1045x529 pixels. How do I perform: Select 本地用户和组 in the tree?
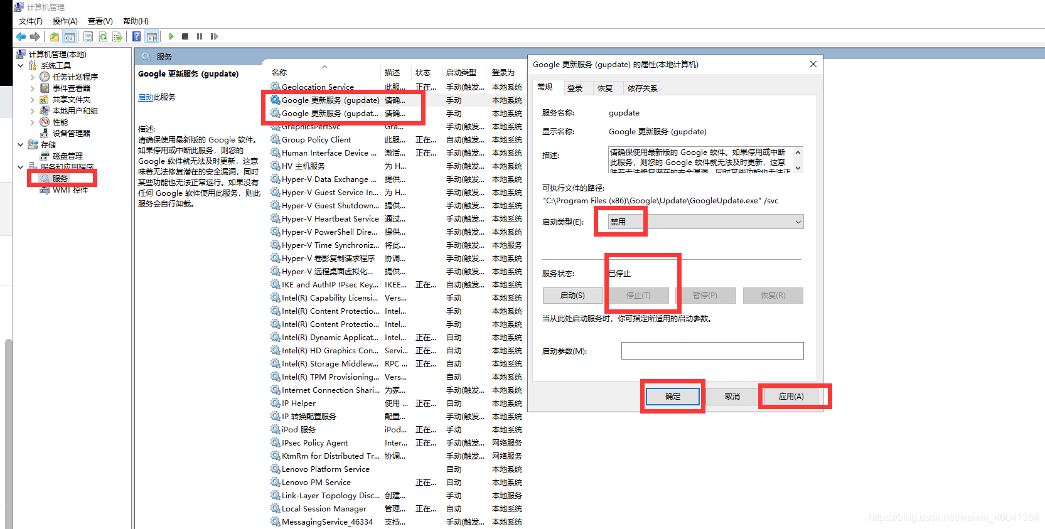(75, 110)
